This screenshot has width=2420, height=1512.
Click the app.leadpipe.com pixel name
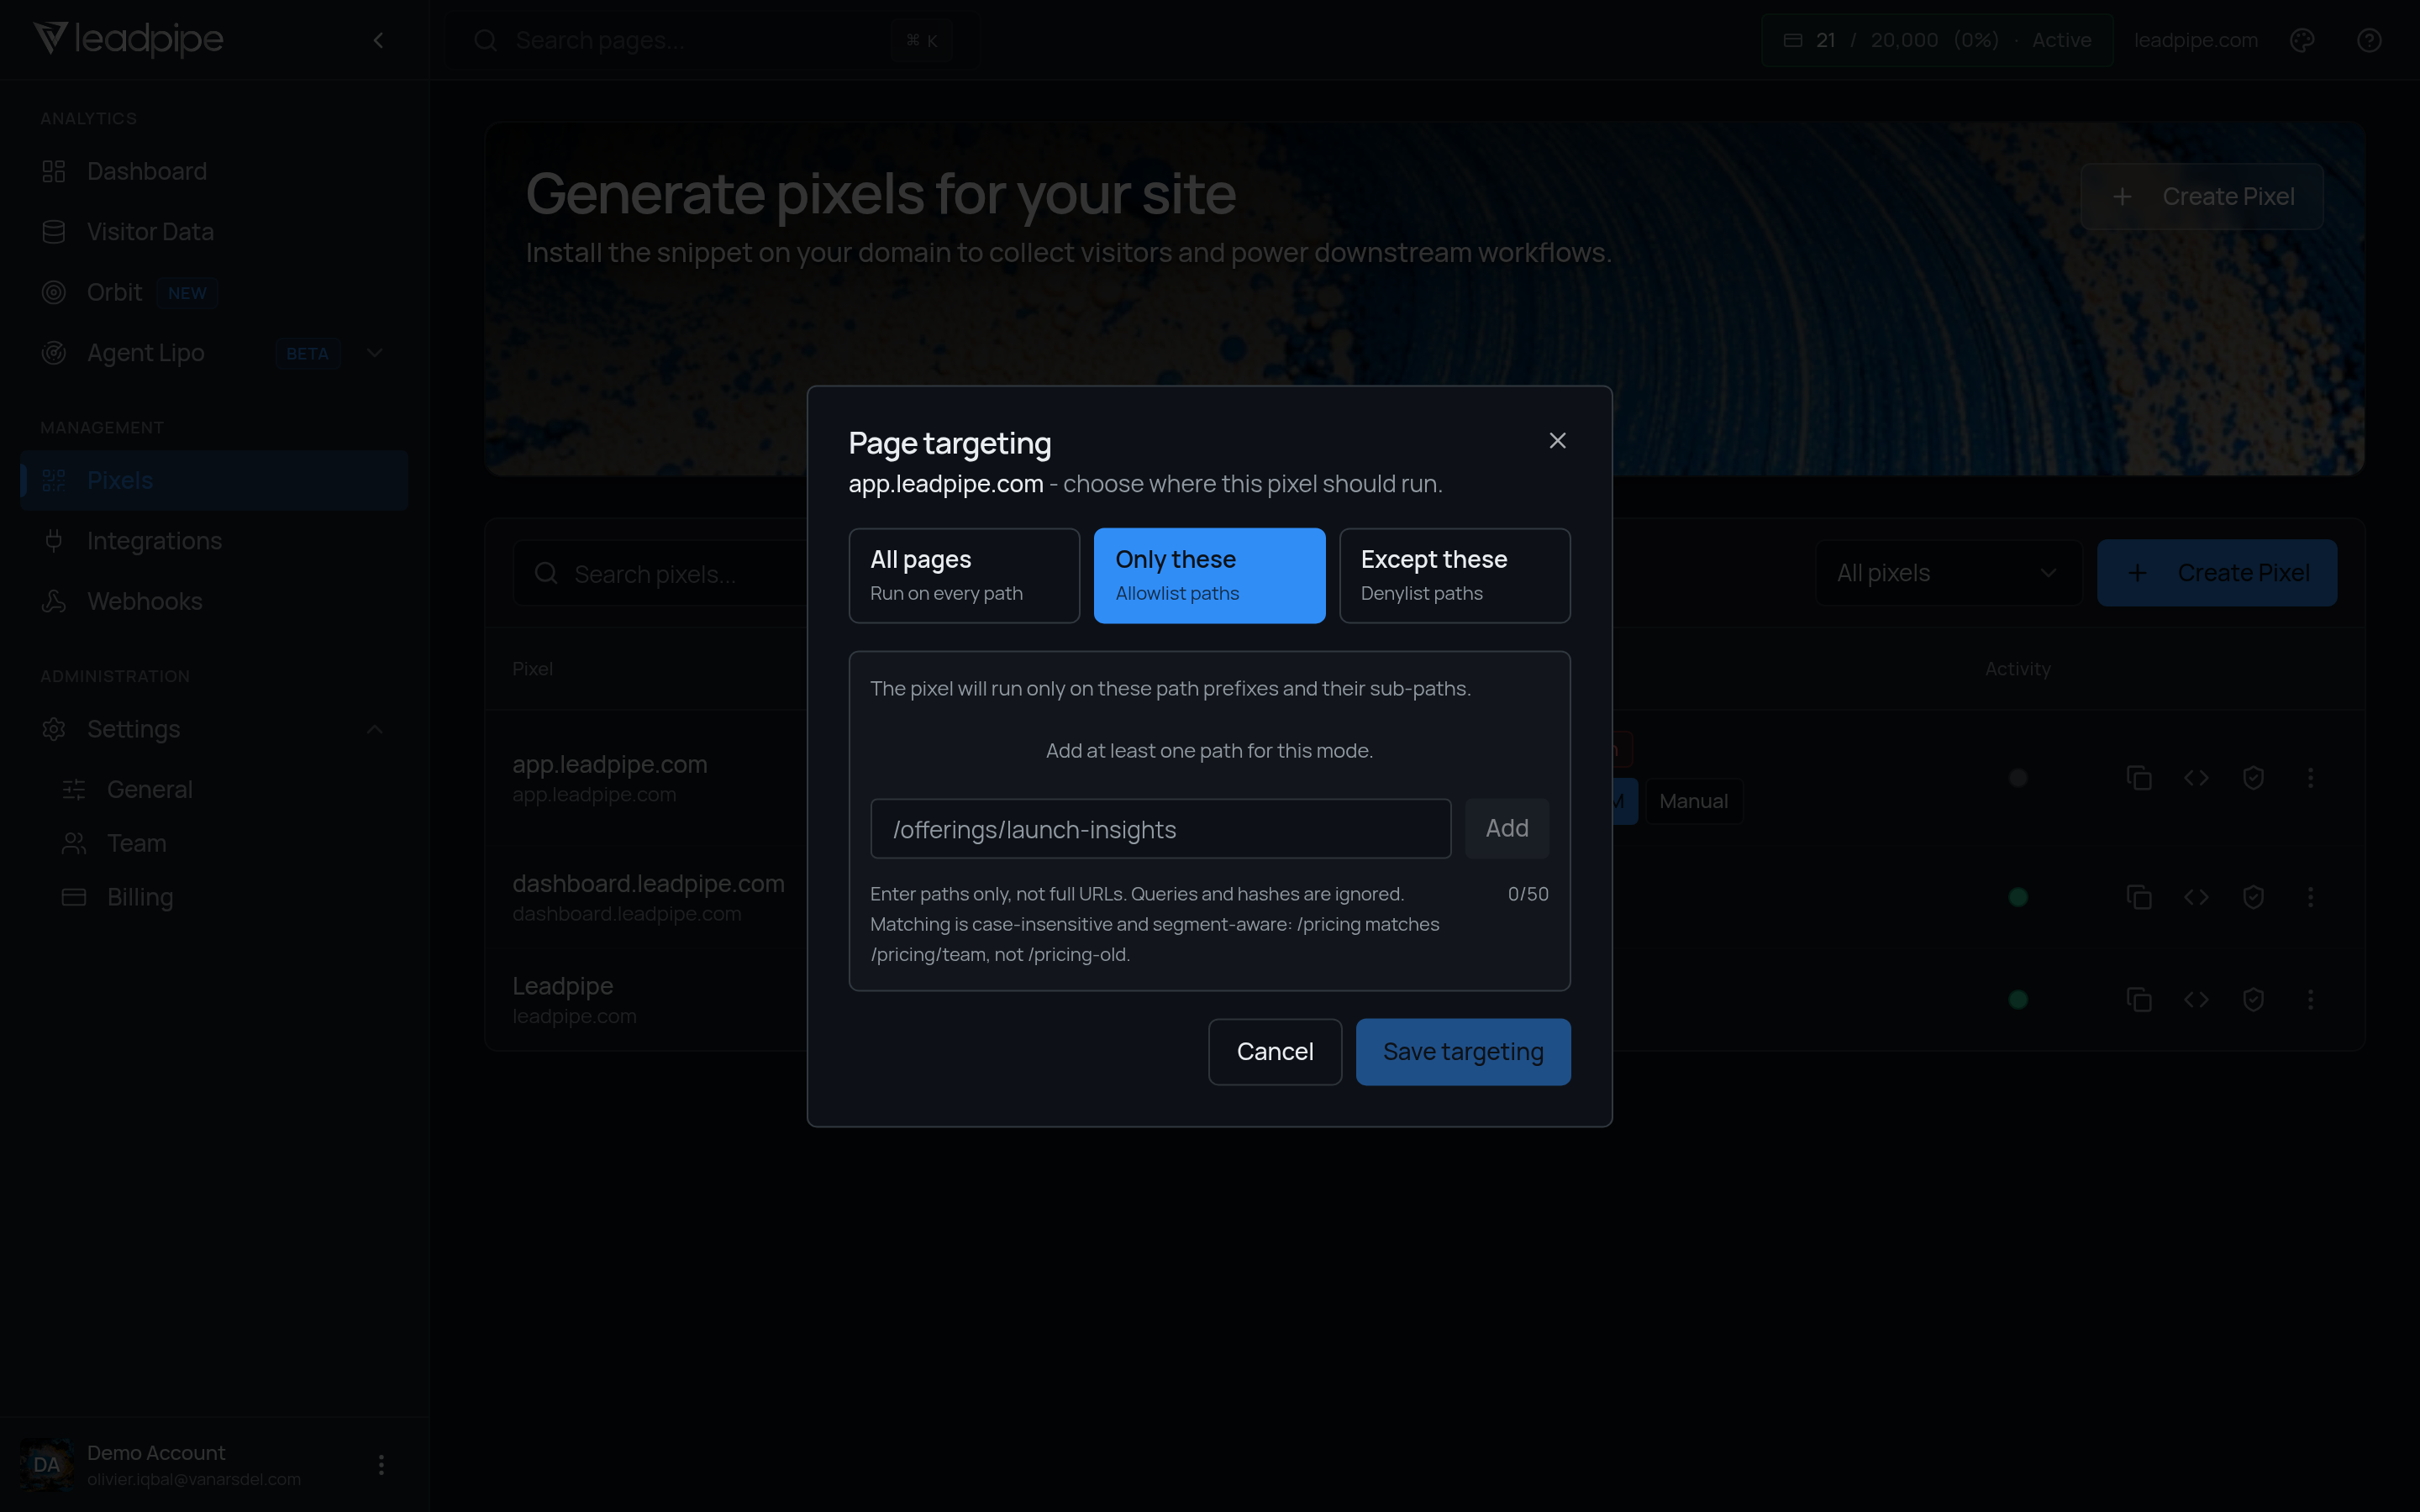tap(610, 764)
